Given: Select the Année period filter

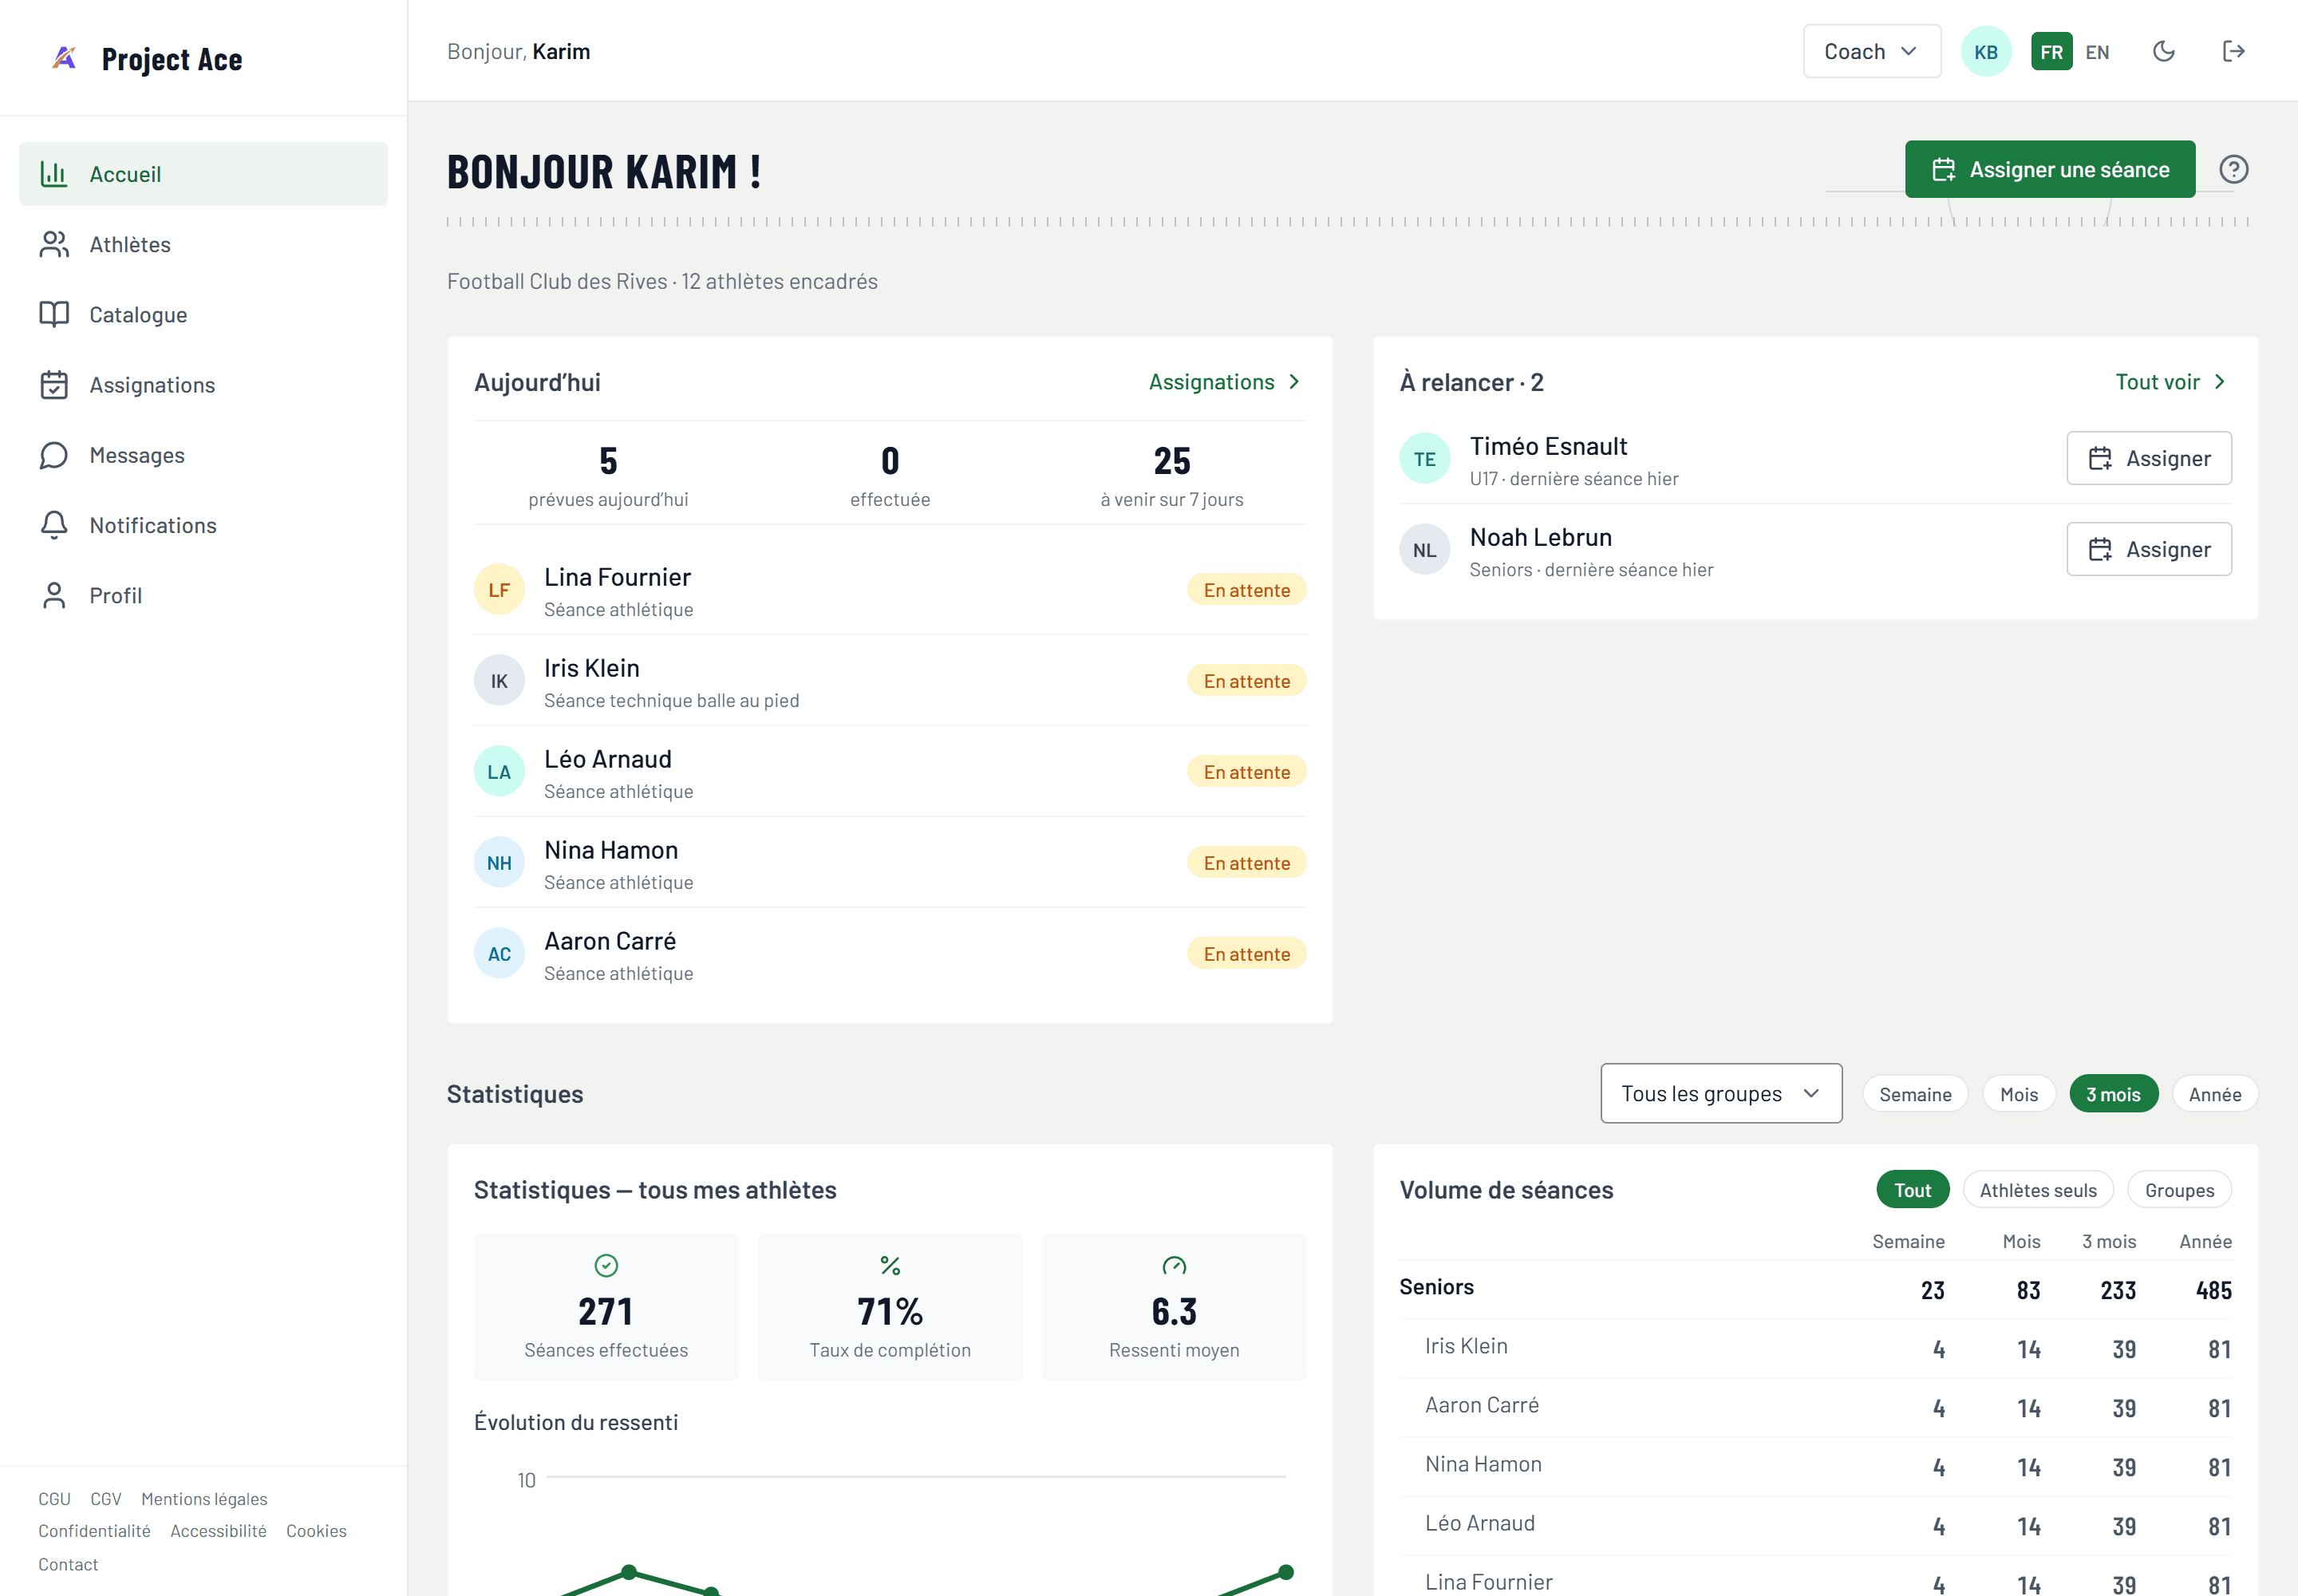Looking at the screenshot, I should tap(2215, 1094).
